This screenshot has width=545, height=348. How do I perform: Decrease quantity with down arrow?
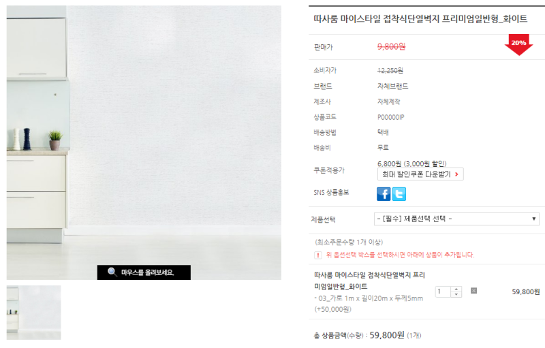[456, 294]
